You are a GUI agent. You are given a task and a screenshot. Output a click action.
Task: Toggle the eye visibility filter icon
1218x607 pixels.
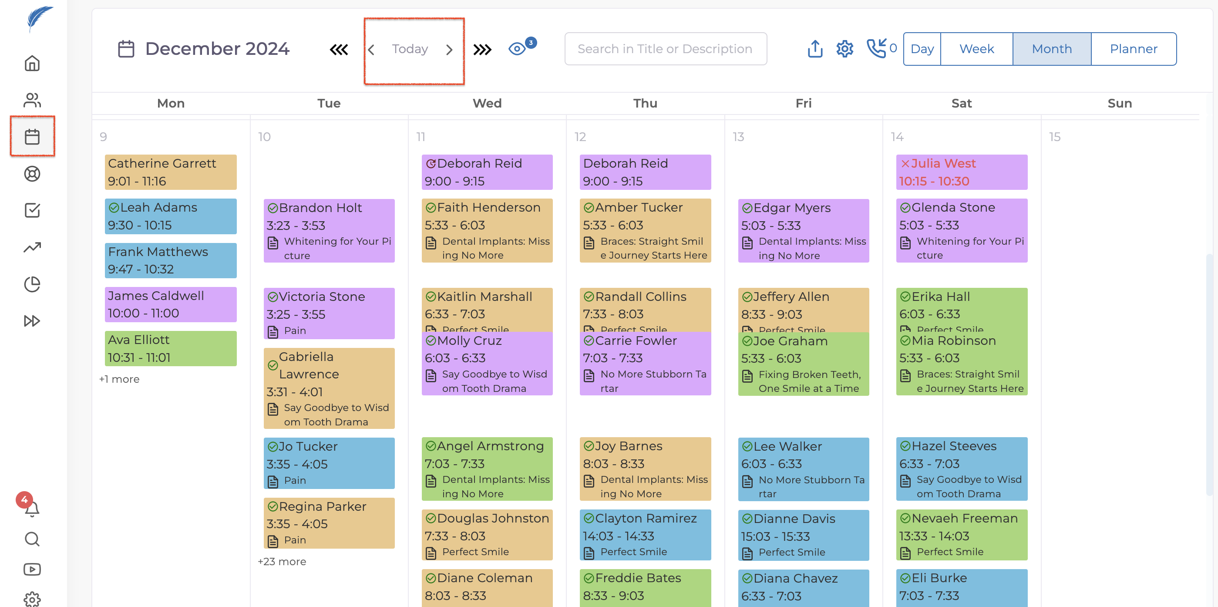coord(517,49)
